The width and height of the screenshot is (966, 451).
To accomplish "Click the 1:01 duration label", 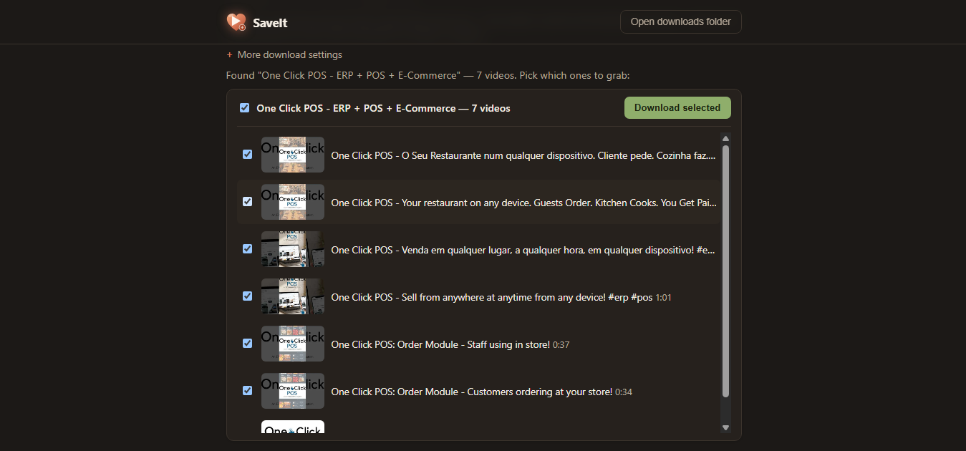I will (x=664, y=298).
